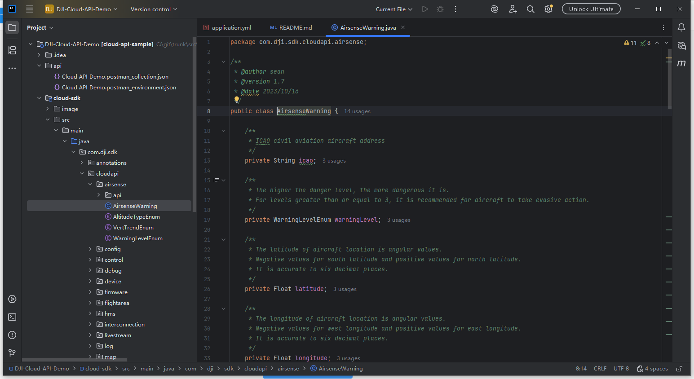
Task: Open the Version control menu
Action: [x=154, y=9]
